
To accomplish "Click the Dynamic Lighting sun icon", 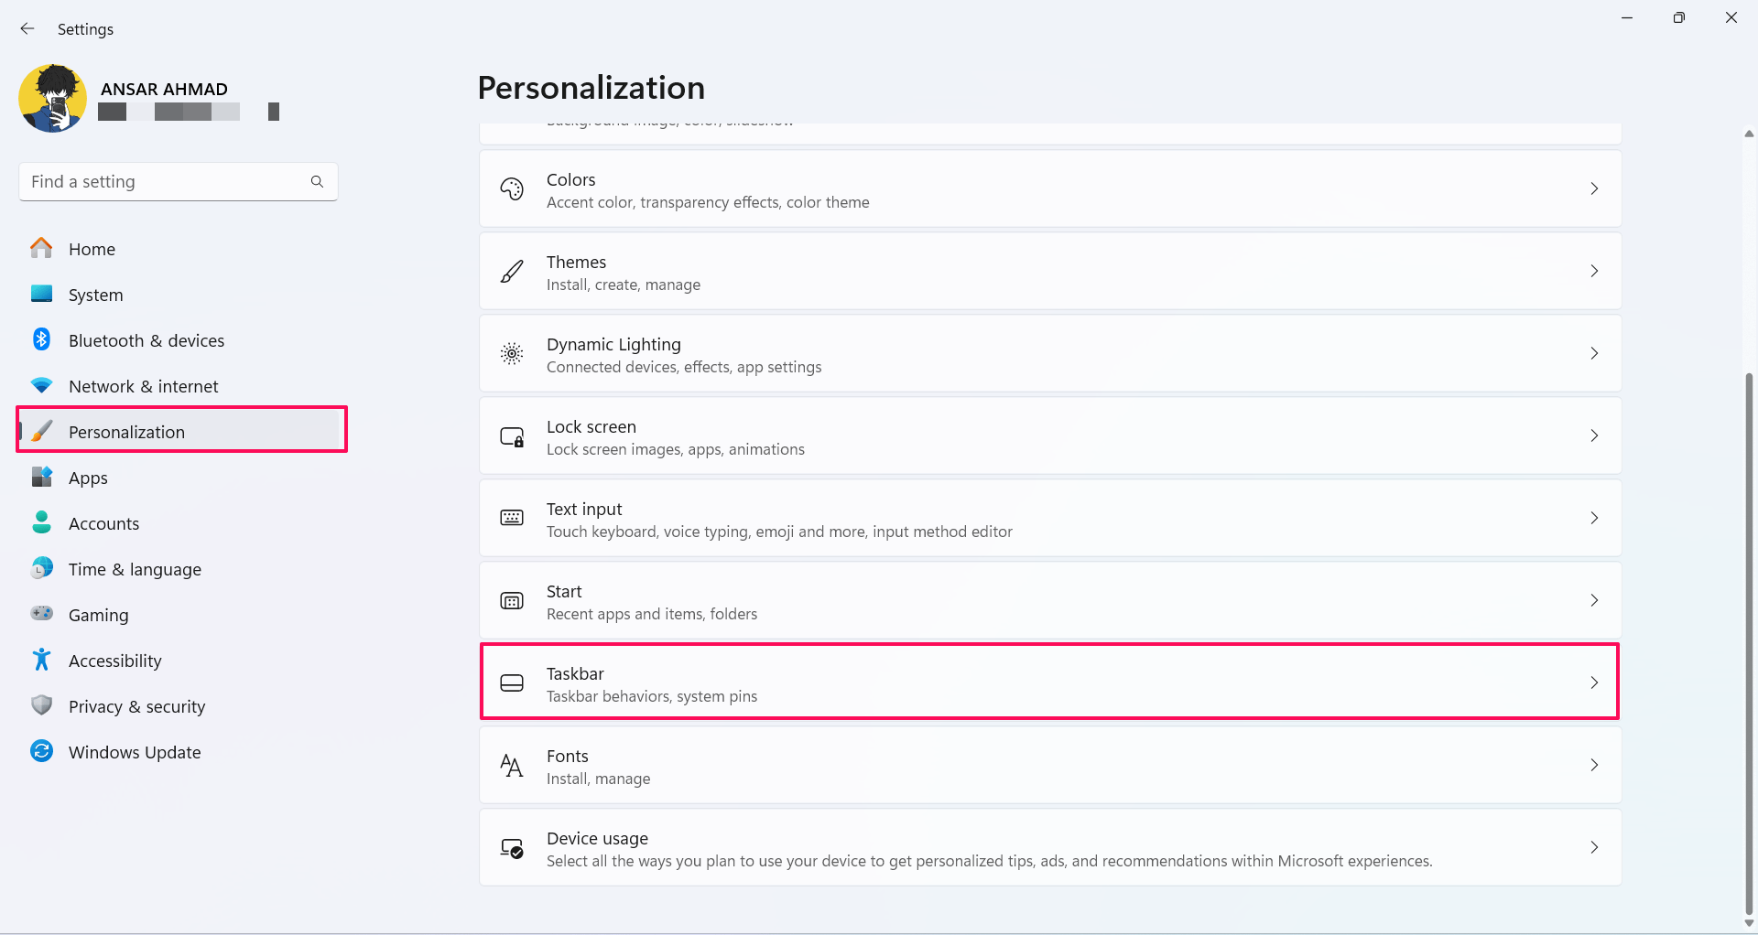I will click(512, 353).
